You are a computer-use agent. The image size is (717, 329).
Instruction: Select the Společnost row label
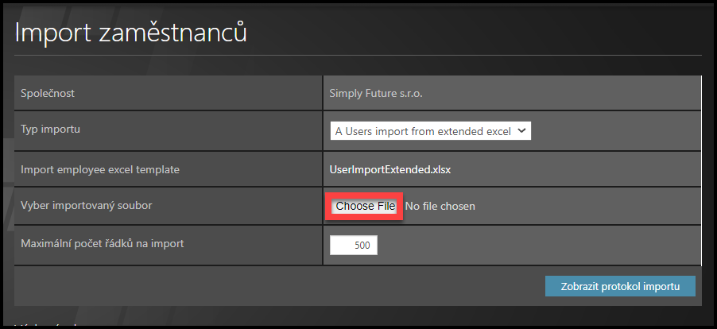(48, 94)
